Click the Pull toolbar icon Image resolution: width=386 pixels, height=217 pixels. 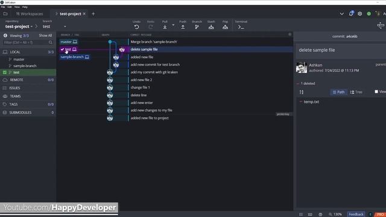point(165,27)
